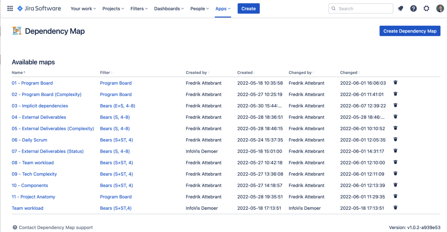The height and width of the screenshot is (232, 447).
Task: Open the Apps menu
Action: click(x=223, y=9)
